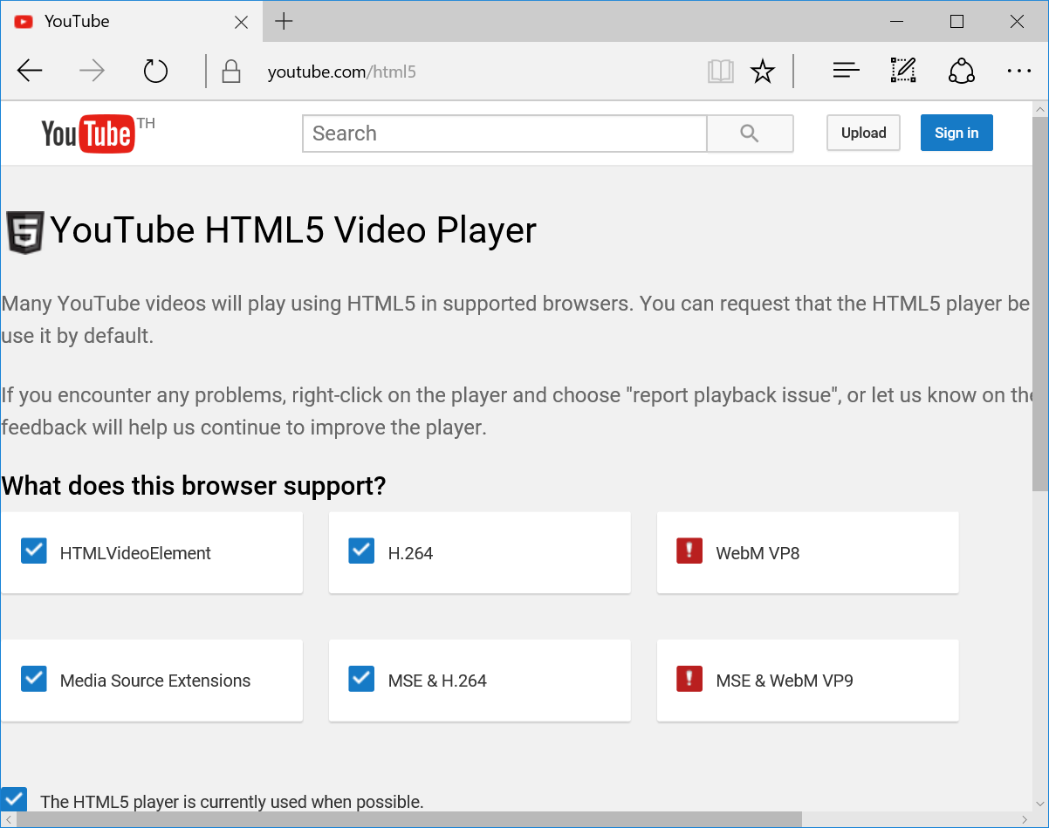Click the Sign in button
This screenshot has width=1049, height=828.
(x=956, y=133)
